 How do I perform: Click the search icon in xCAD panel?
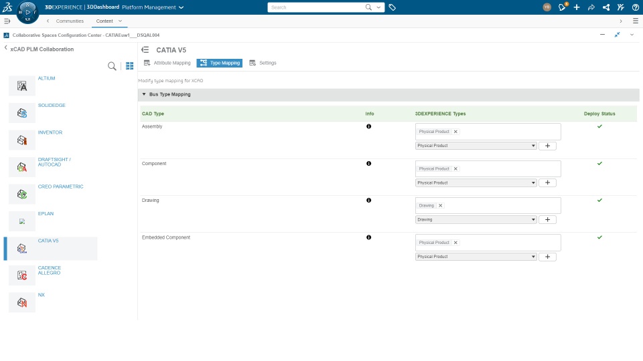point(112,66)
